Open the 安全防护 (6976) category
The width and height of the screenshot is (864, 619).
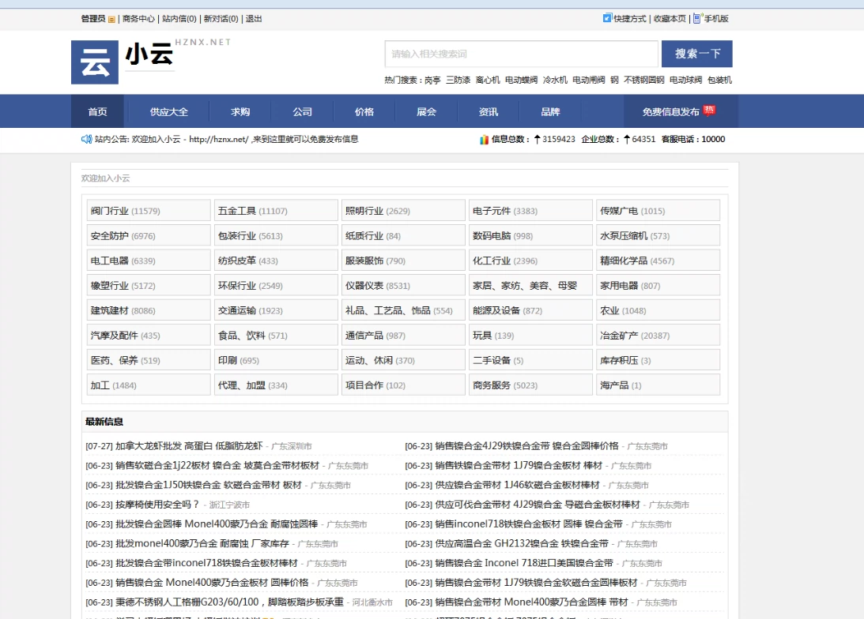click(149, 235)
